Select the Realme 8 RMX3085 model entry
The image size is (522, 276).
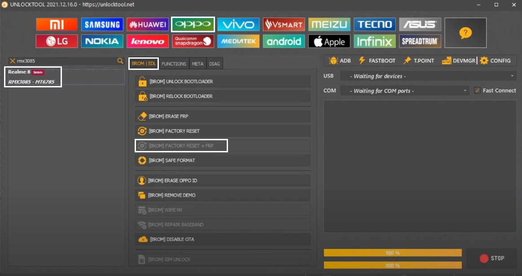pyautogui.click(x=66, y=77)
